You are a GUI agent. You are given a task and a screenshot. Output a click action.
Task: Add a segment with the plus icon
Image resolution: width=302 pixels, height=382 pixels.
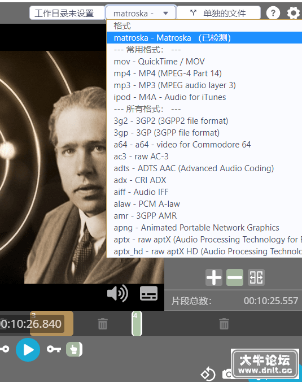pyautogui.click(x=214, y=277)
